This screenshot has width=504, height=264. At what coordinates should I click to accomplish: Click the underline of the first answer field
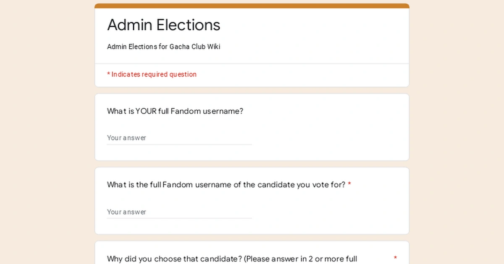[178, 144]
